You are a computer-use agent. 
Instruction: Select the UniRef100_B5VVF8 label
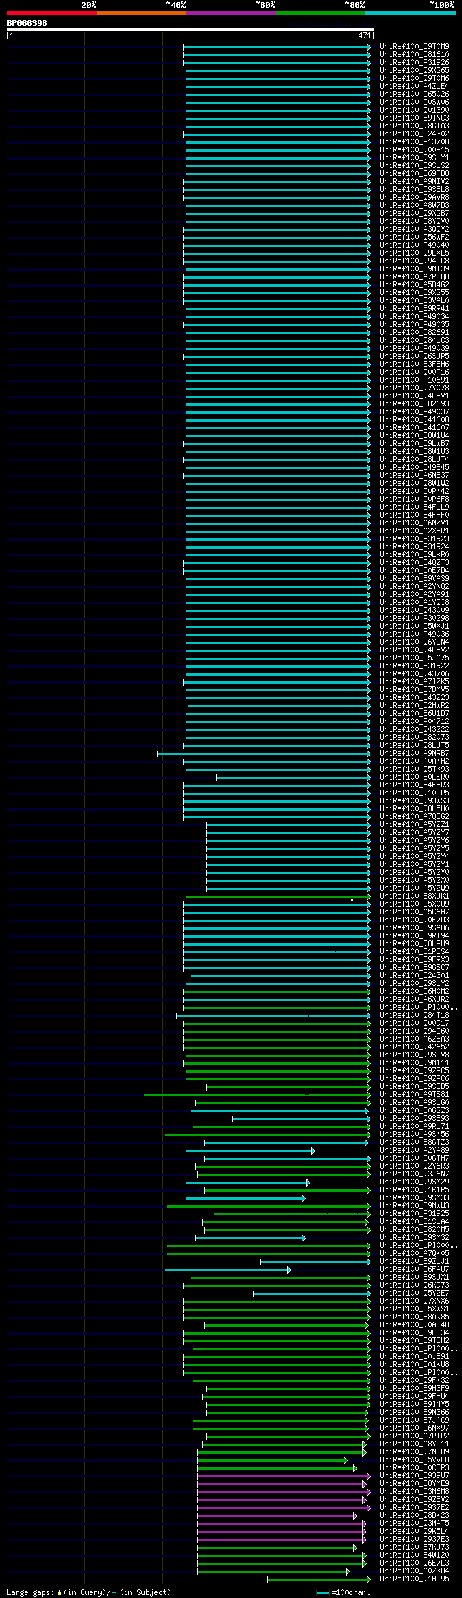[414, 1460]
